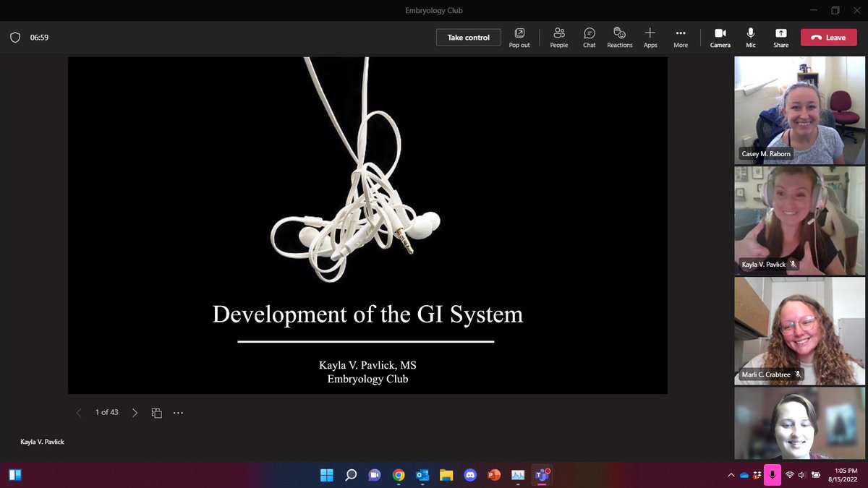Toggle the pink microphone tray indicator

(x=772, y=476)
